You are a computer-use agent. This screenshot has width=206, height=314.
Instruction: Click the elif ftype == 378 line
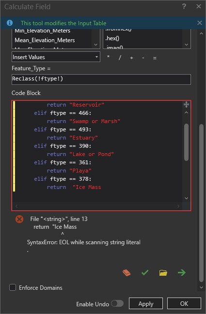click(x=63, y=179)
